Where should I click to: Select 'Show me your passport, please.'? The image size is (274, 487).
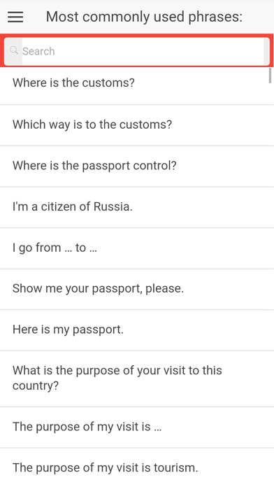(x=137, y=289)
